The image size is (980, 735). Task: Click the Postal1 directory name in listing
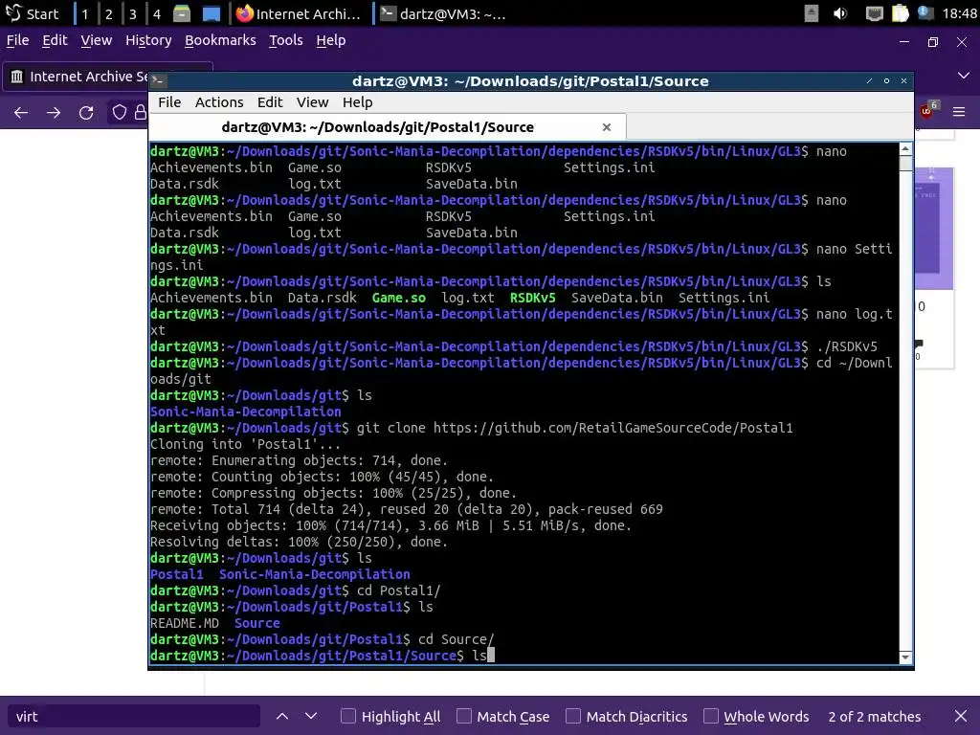[177, 574]
